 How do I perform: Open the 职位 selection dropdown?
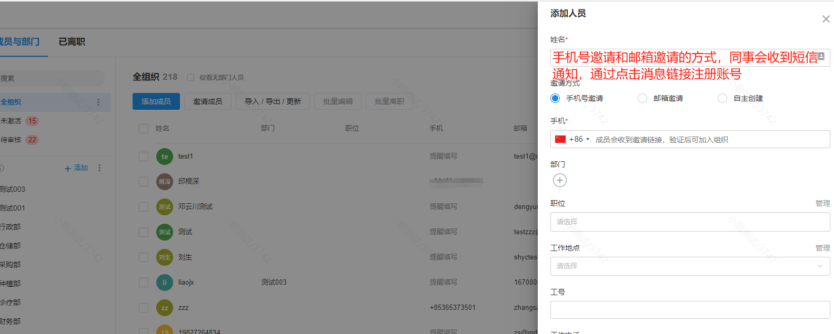pyautogui.click(x=690, y=222)
